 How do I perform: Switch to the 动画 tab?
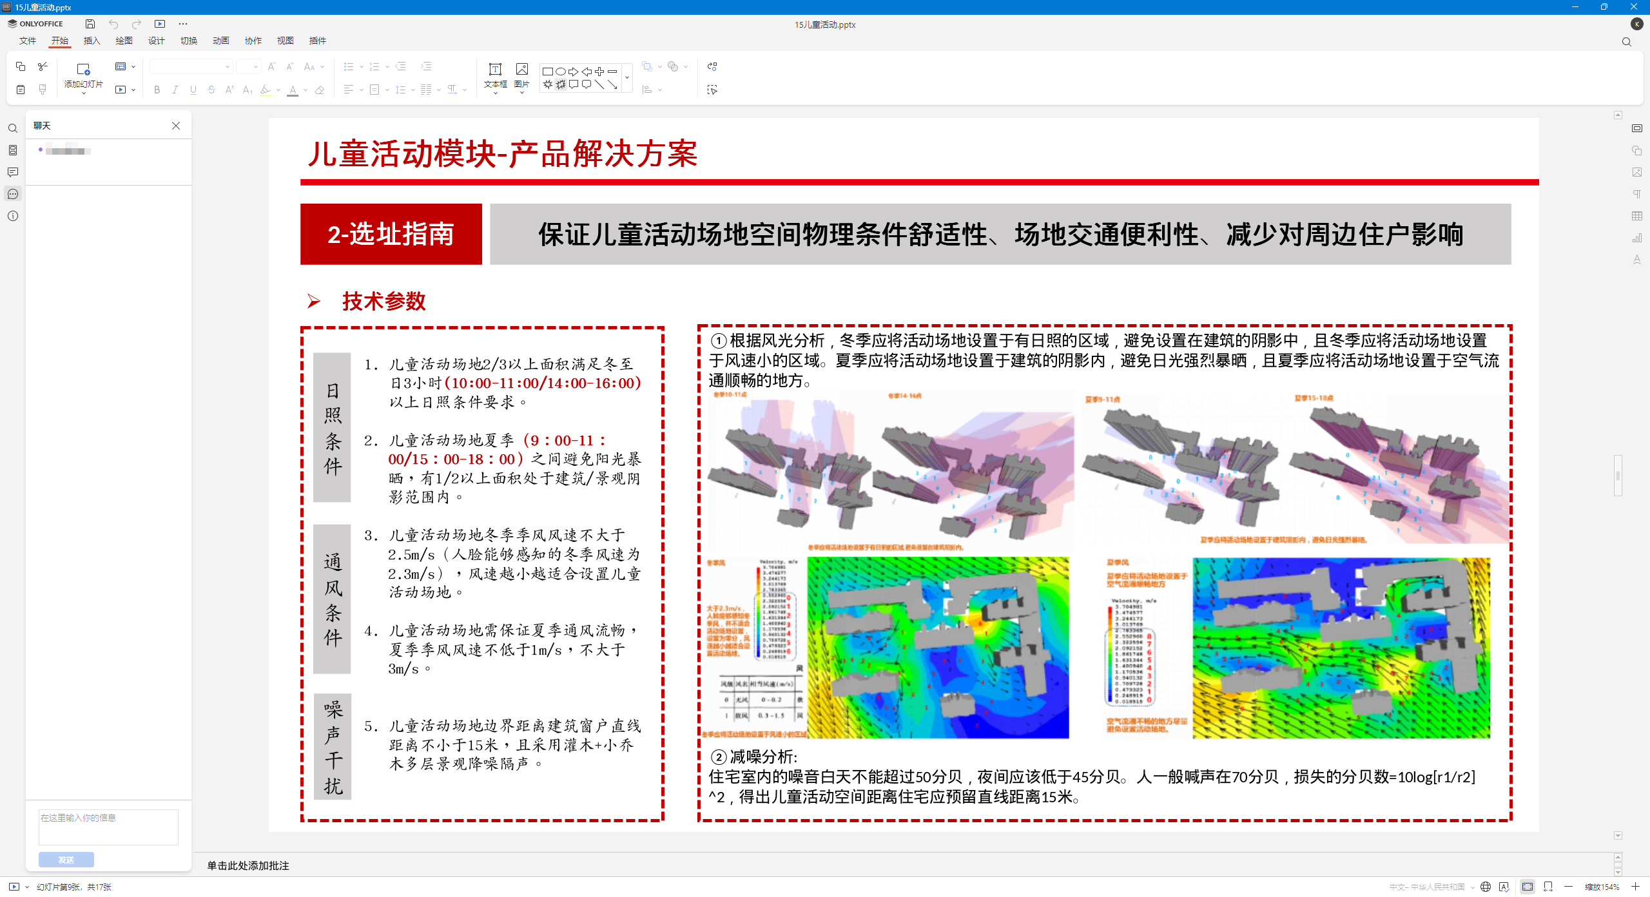pyautogui.click(x=220, y=41)
